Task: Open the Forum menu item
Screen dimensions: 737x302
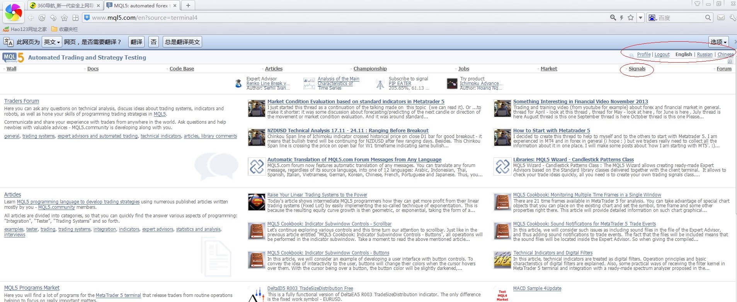Action: coord(724,69)
